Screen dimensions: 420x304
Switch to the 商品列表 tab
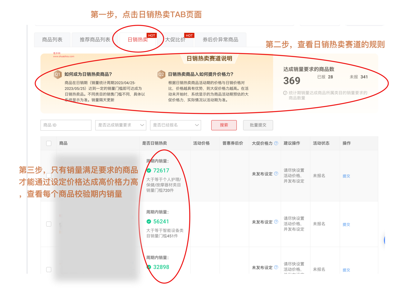(x=52, y=40)
